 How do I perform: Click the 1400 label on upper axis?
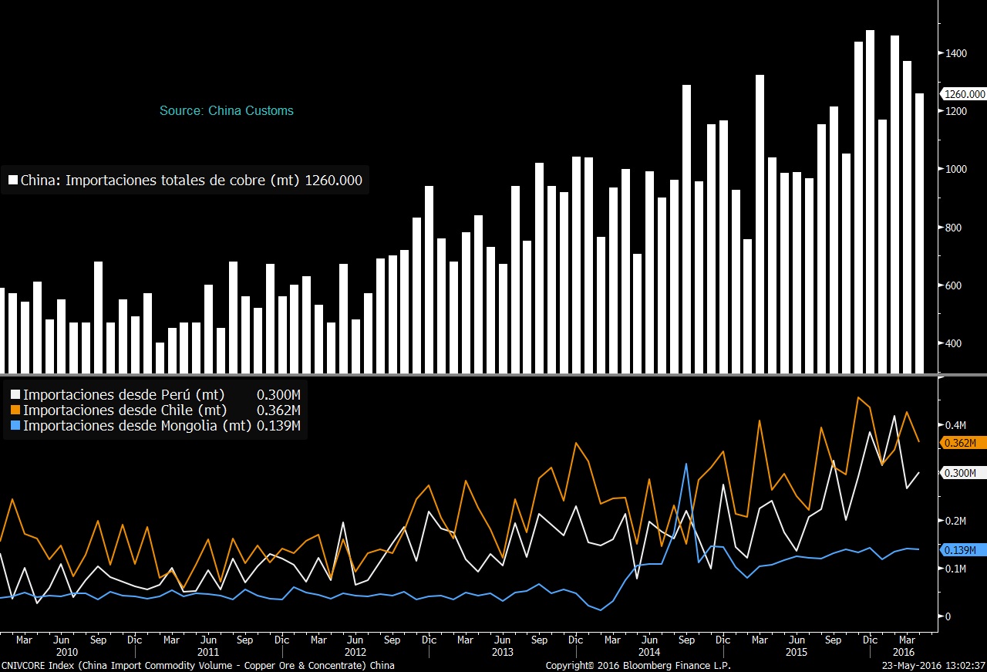957,53
